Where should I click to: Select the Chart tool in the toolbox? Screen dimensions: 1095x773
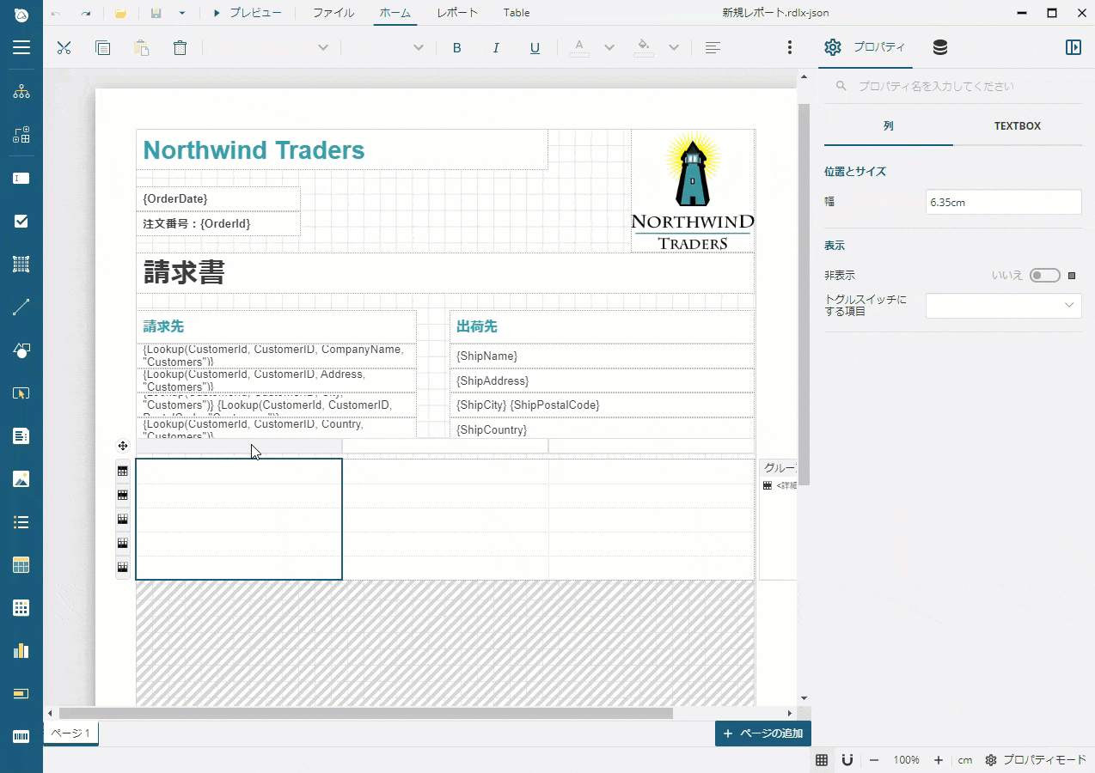(x=21, y=650)
